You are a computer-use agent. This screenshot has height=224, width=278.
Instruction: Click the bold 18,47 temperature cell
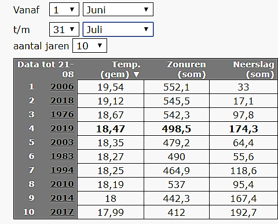click(x=111, y=129)
